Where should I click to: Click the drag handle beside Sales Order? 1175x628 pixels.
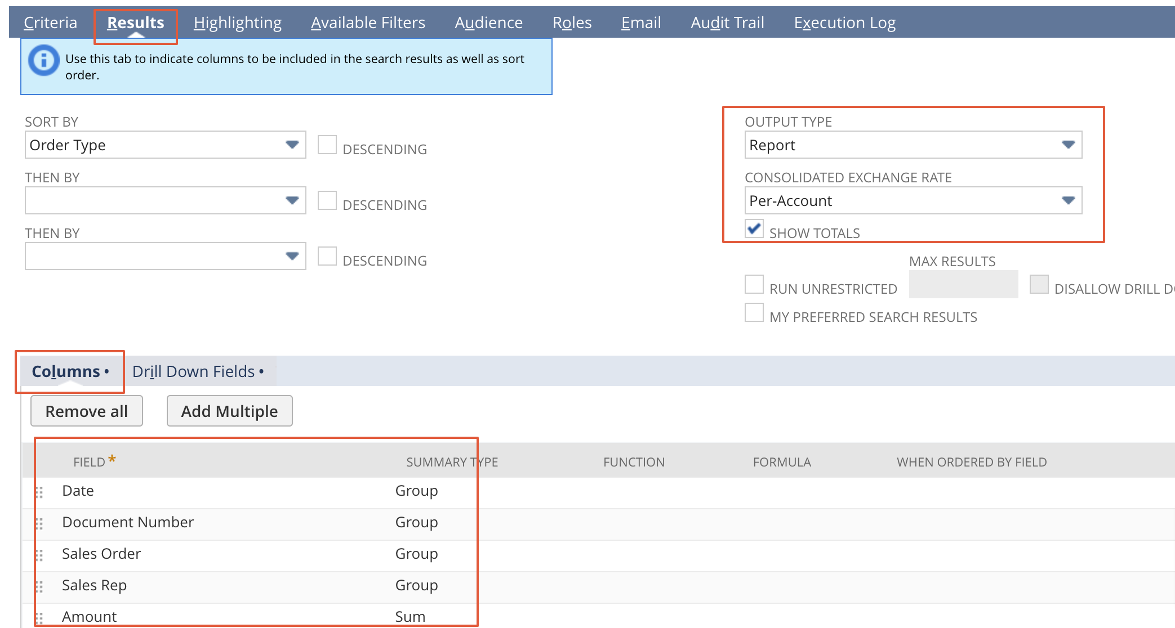click(39, 555)
